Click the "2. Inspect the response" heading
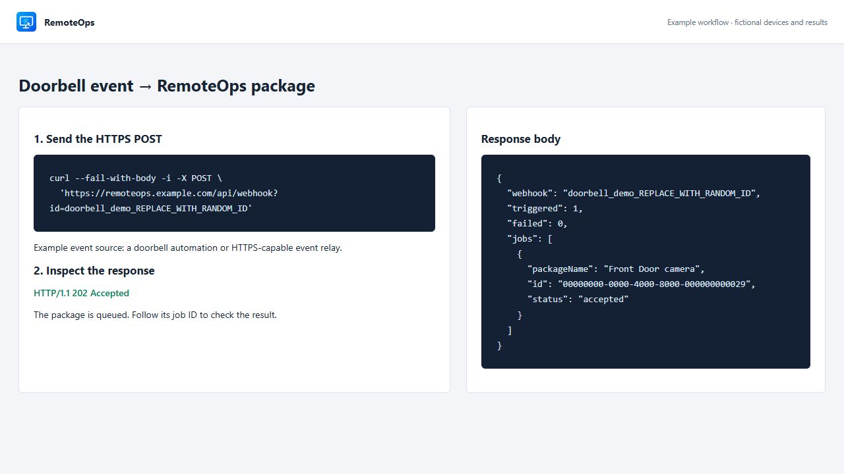This screenshot has width=844, height=474. [94, 271]
